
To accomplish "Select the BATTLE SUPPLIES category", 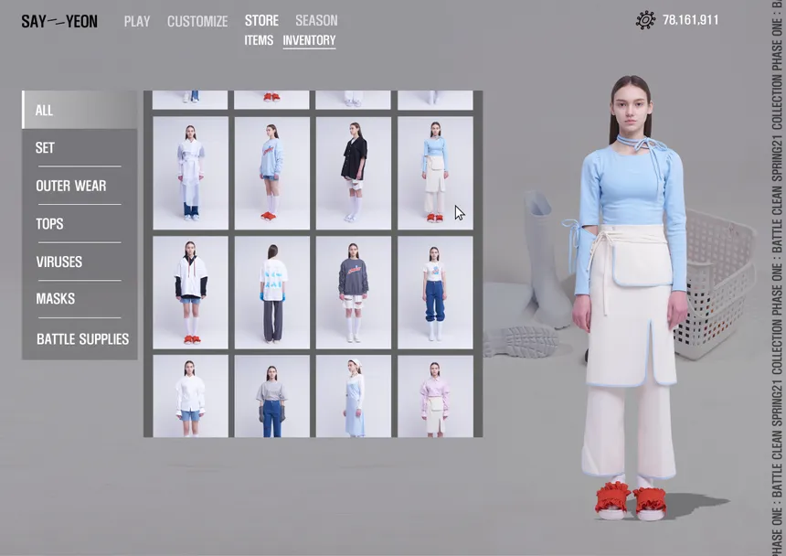I will (x=80, y=339).
